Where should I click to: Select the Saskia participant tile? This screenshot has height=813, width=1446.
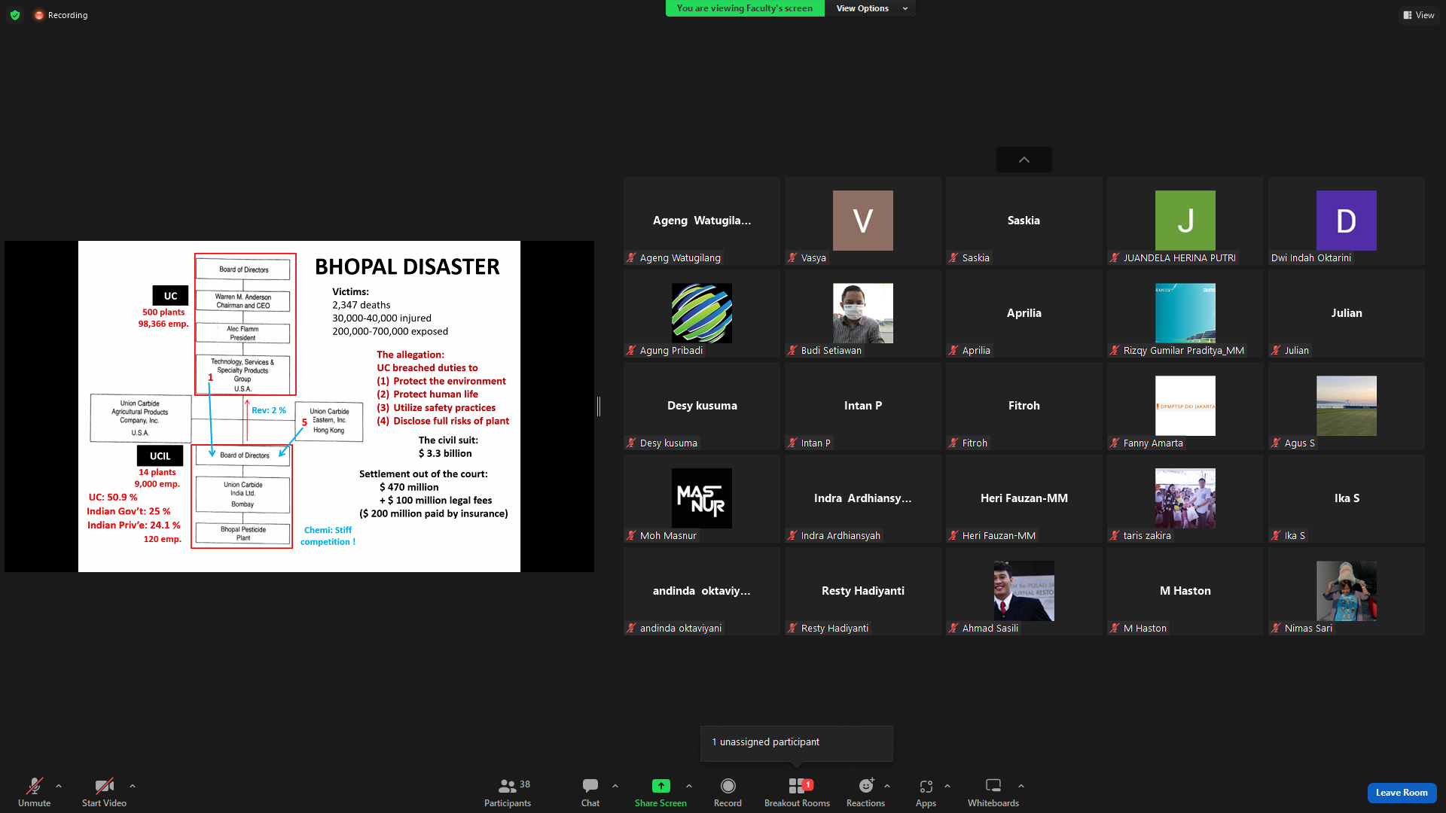pos(1024,221)
